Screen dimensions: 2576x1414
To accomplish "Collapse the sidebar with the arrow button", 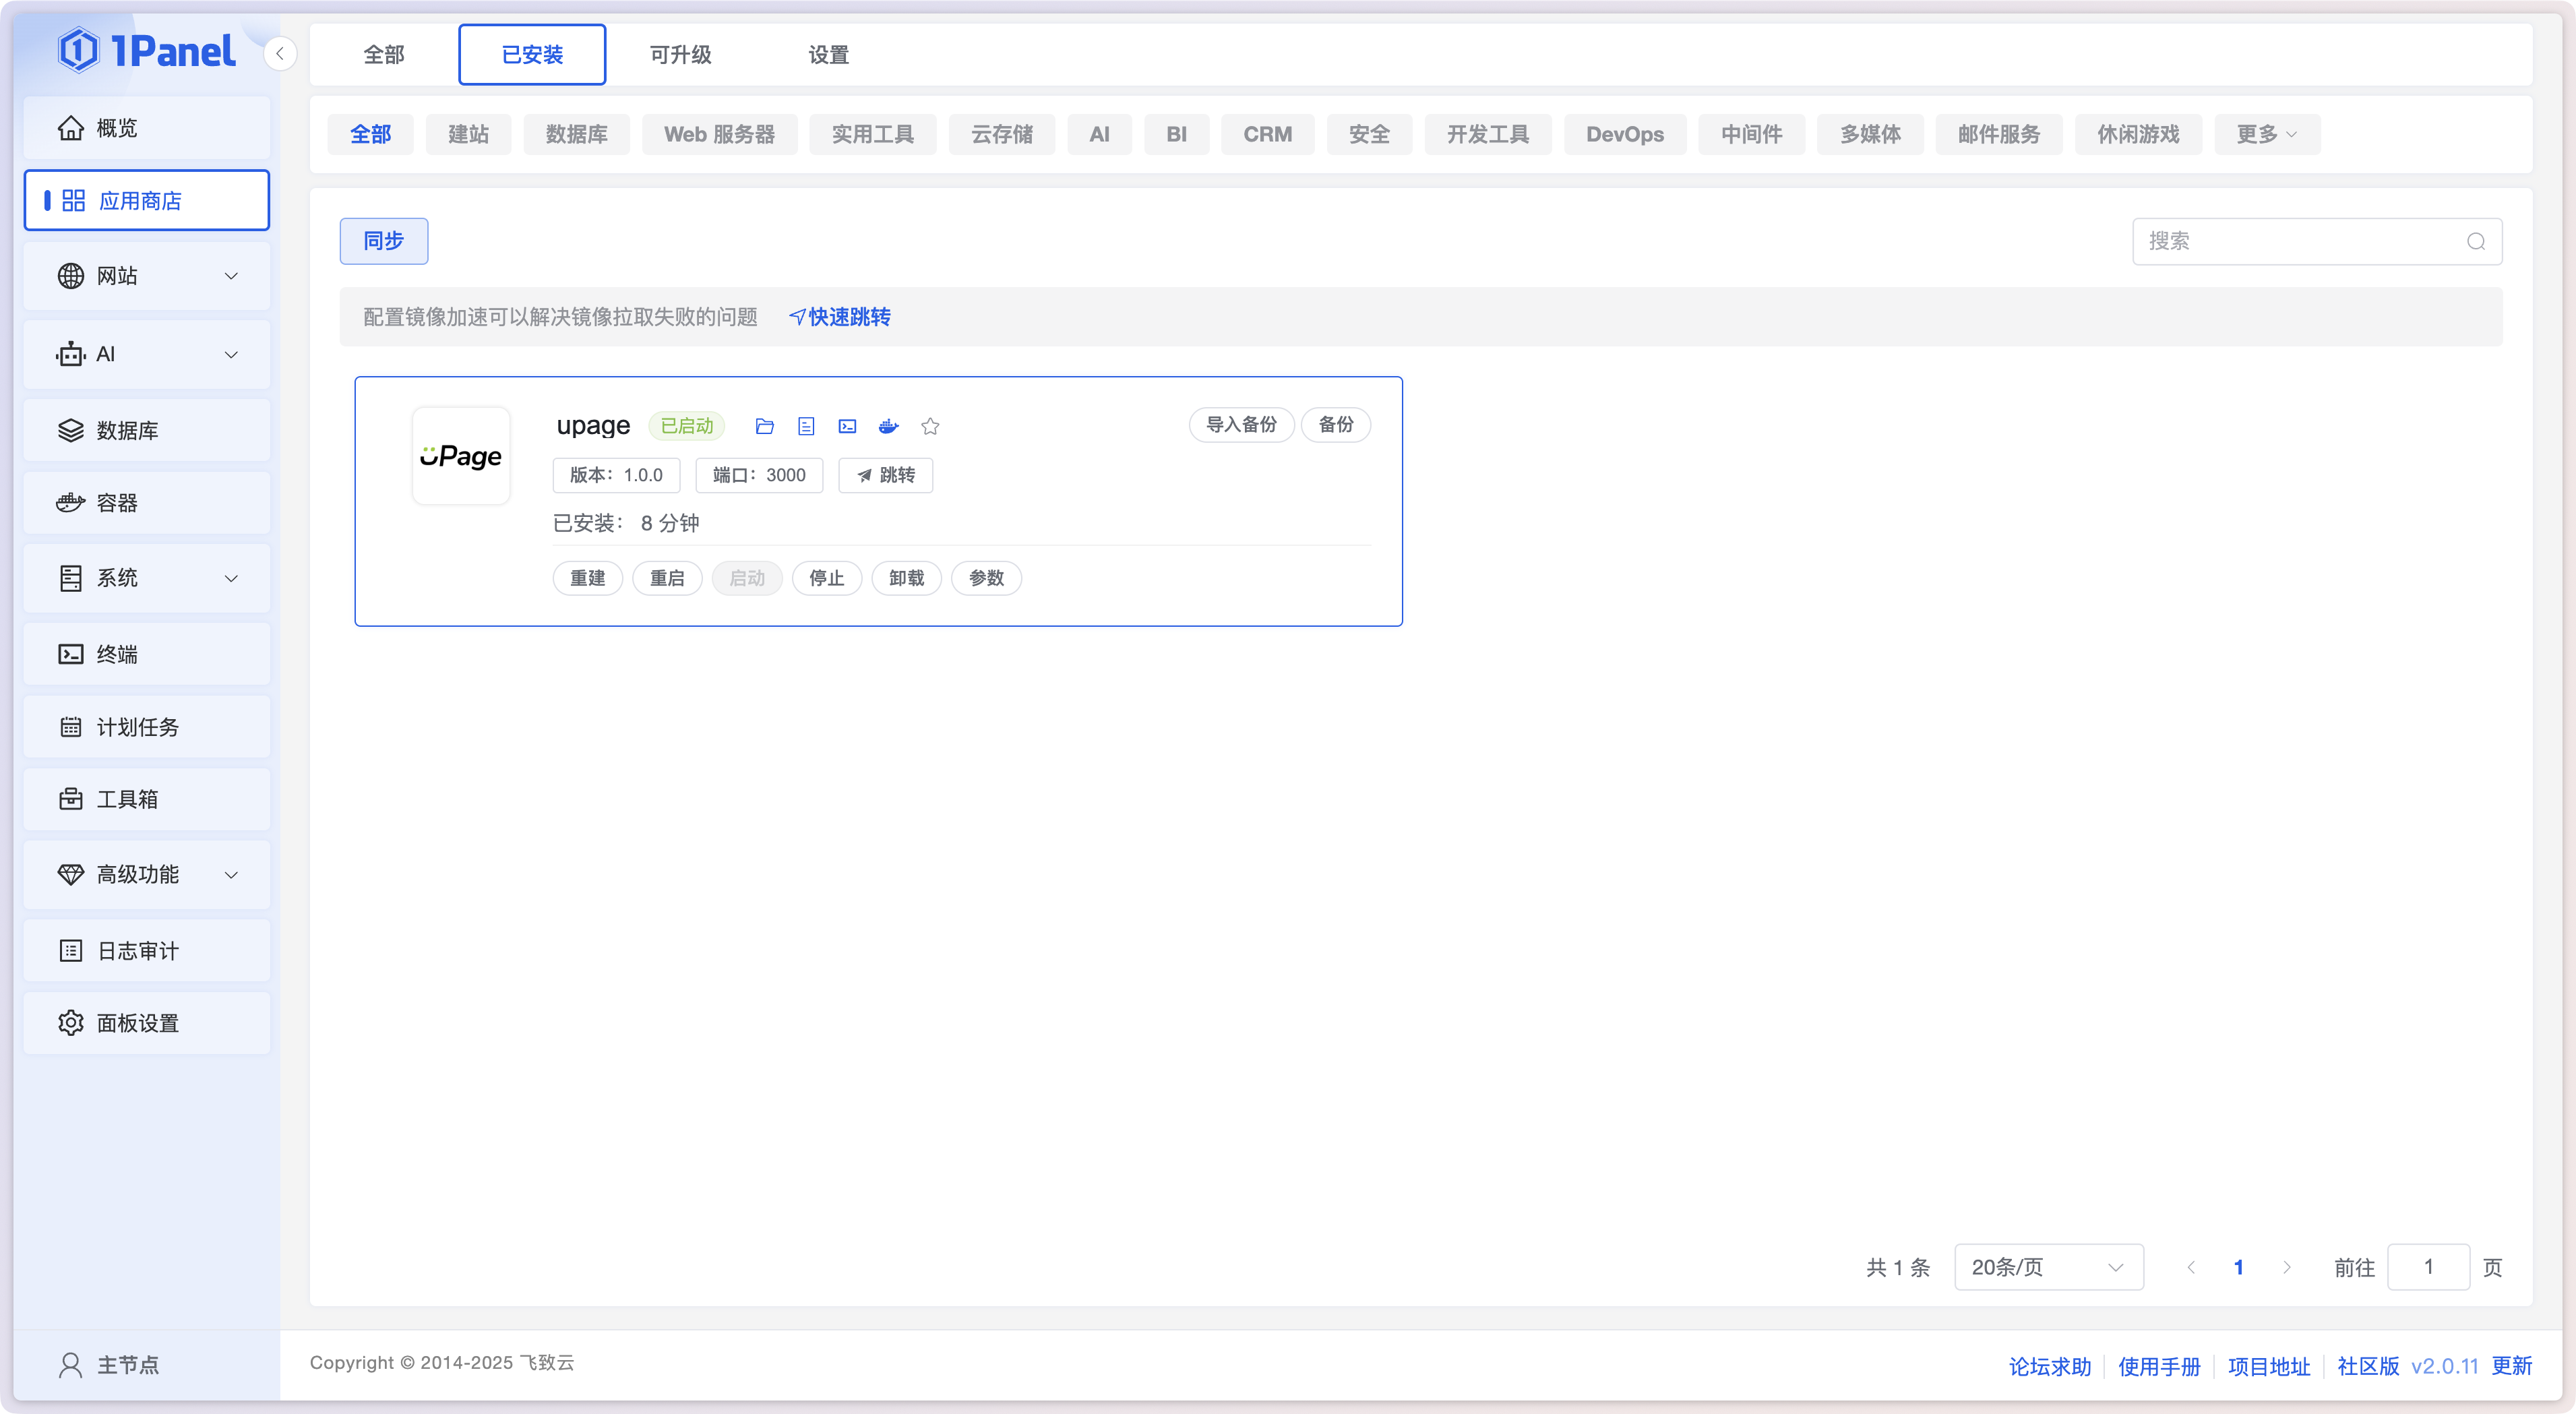I will coord(280,54).
